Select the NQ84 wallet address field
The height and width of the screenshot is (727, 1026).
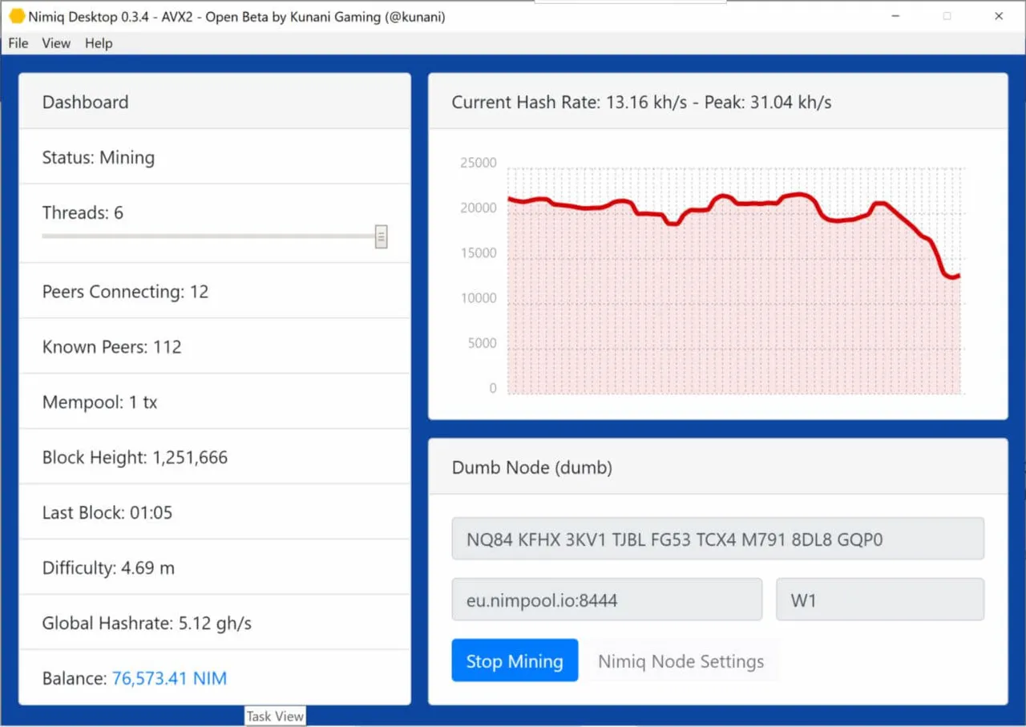point(717,539)
